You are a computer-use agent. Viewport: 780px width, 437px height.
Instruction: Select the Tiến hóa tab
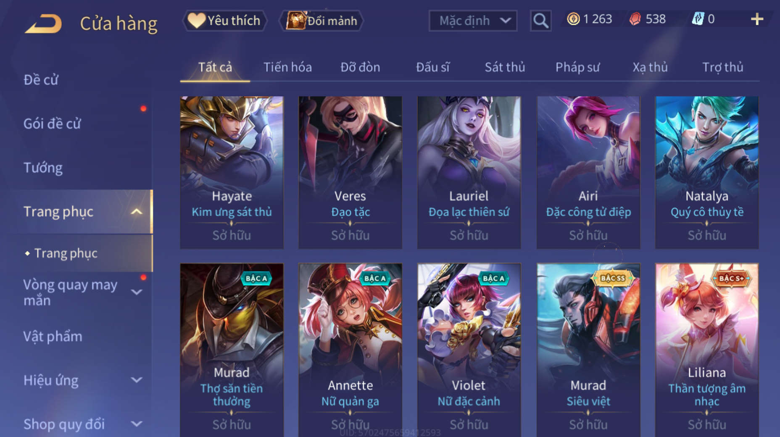point(287,67)
